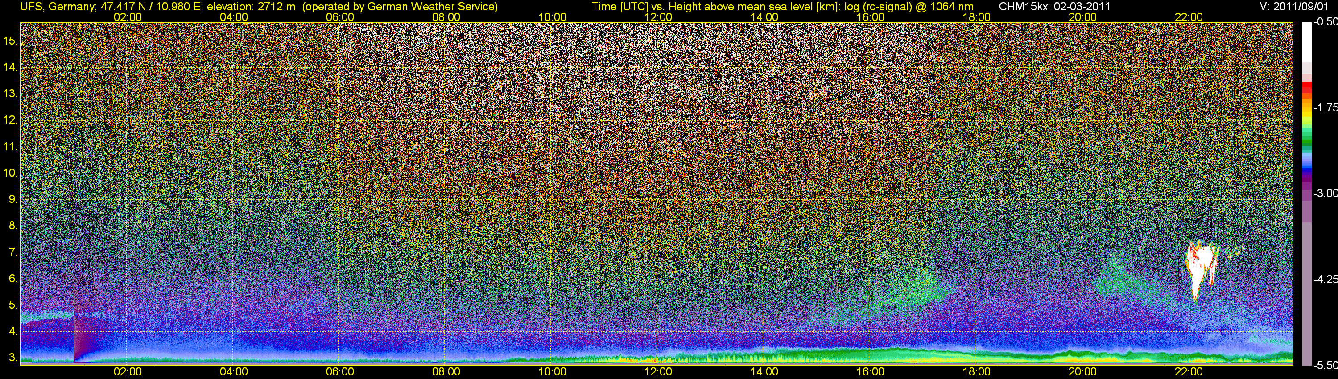The width and height of the screenshot is (1338, 379).
Task: Click the top-axis "14:00" time label
Action: [x=764, y=17]
